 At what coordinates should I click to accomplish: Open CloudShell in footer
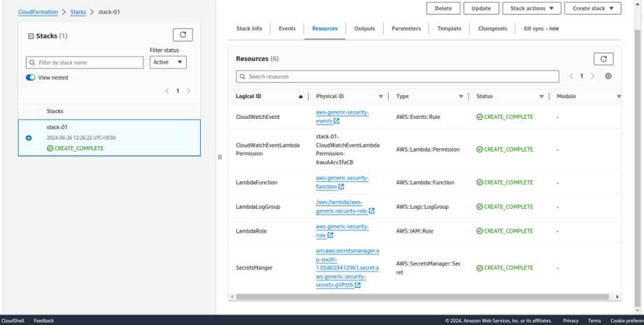tap(13, 321)
